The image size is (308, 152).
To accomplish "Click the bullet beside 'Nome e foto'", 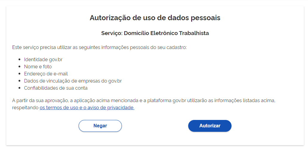I will pos(19,67).
